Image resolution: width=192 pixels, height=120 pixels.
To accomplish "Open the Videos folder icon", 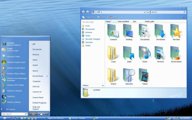I will pyautogui.click(x=145, y=76).
